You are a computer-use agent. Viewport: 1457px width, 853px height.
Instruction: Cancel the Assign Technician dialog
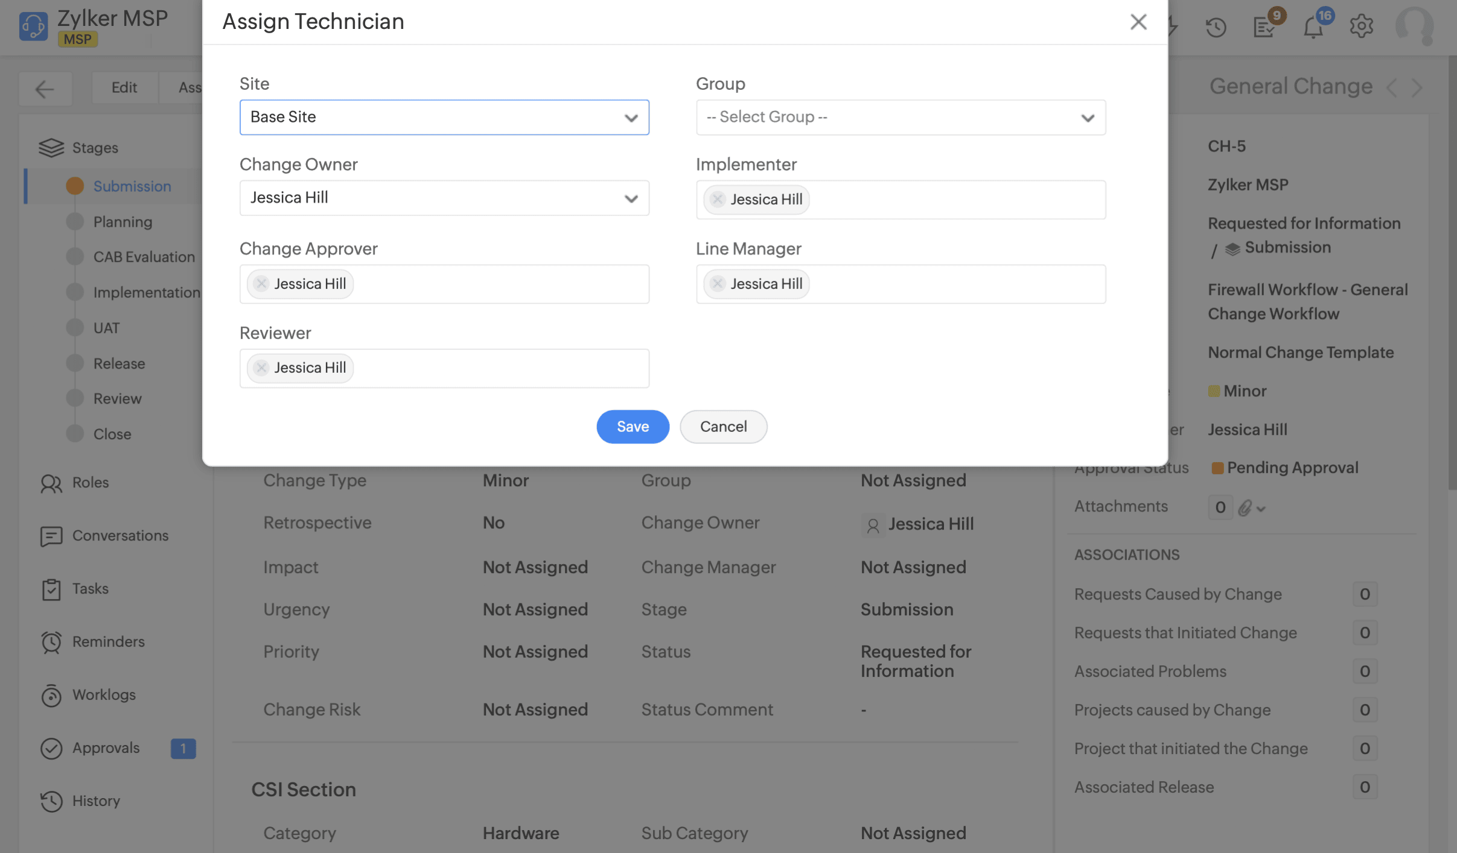tap(723, 426)
